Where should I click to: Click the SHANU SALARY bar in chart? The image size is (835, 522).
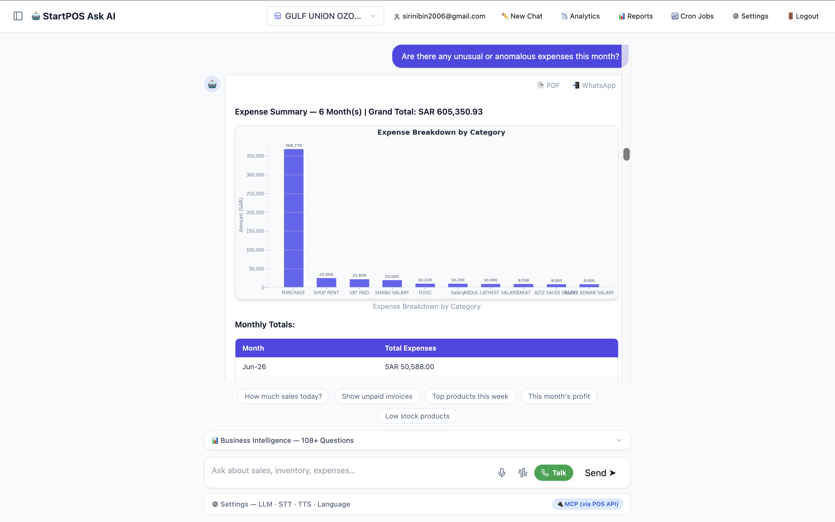tap(392, 283)
